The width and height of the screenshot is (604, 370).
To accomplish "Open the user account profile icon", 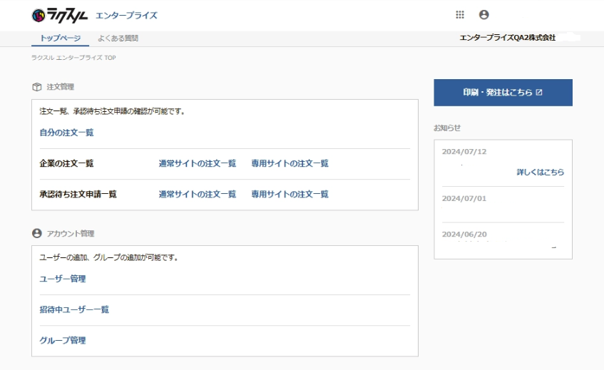I will pyautogui.click(x=483, y=15).
